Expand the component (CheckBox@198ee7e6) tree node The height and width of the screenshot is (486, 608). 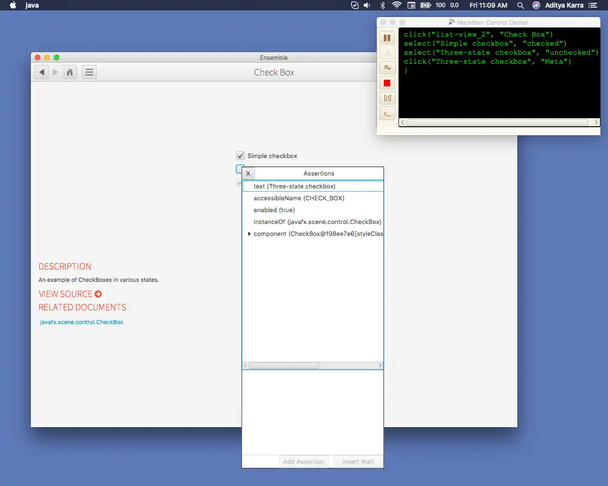pyautogui.click(x=249, y=234)
